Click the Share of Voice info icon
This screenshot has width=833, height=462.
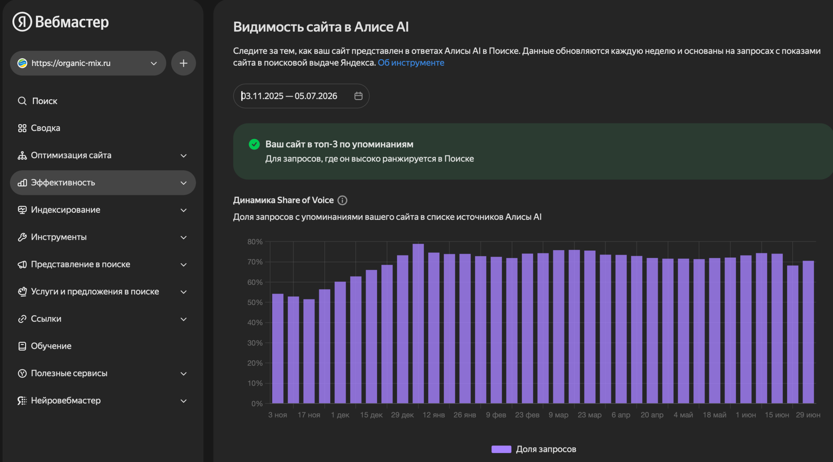[342, 200]
